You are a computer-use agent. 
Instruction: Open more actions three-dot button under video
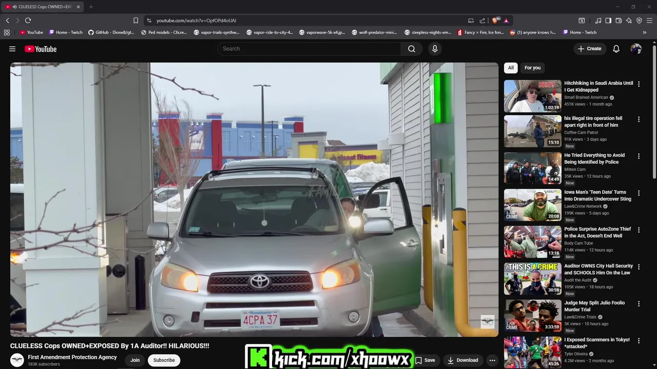(492, 360)
